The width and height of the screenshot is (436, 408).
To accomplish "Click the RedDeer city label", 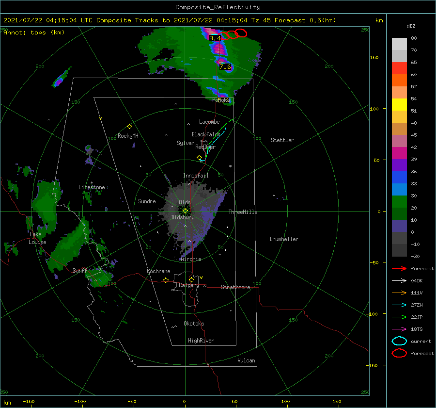I will [205, 147].
